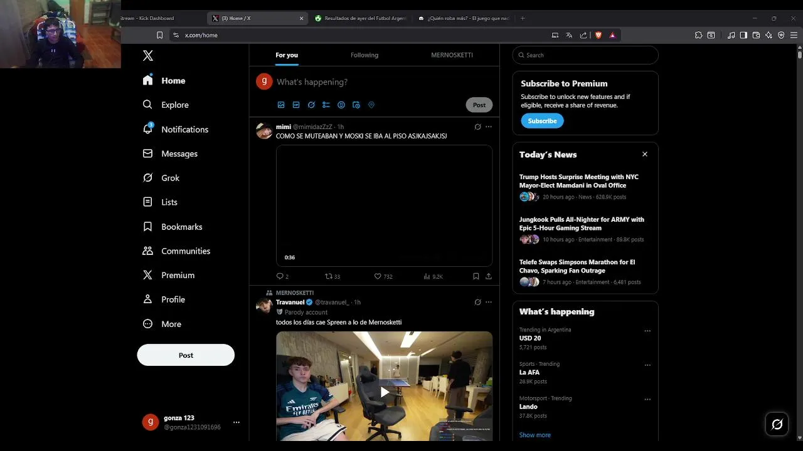The image size is (803, 451).
Task: Open mimi's profile avatar
Action: point(264,130)
